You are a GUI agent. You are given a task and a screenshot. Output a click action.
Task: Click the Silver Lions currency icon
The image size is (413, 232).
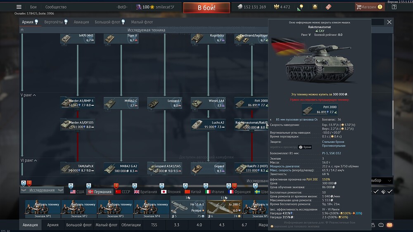tap(240, 7)
